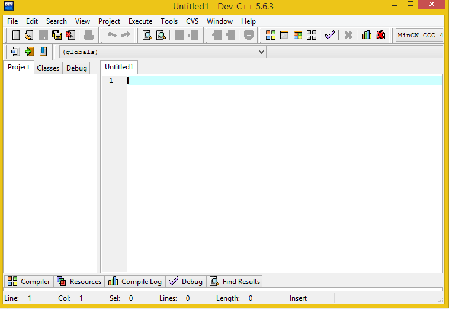Image resolution: width=449 pixels, height=309 pixels.
Task: Open the Search menu
Action: coord(56,21)
